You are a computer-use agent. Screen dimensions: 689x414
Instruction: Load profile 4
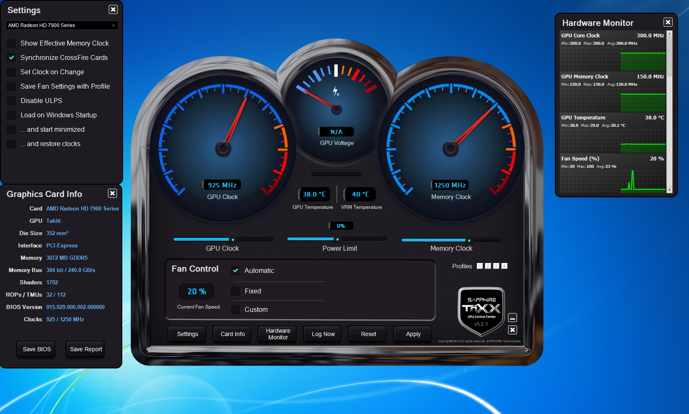tap(504, 266)
